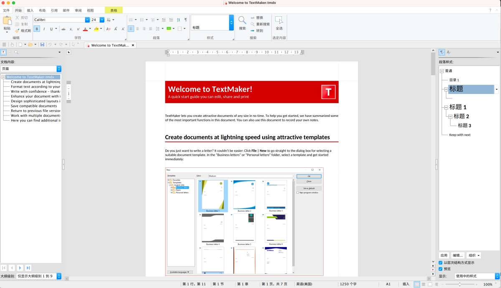Click the Edit (编辑...) style button
This screenshot has height=288, width=501.
pos(458,255)
